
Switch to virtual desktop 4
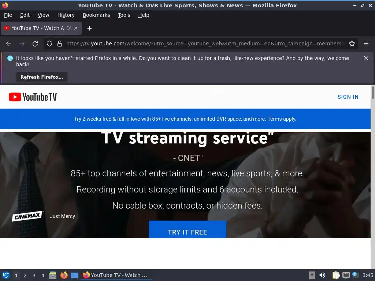(x=43, y=276)
